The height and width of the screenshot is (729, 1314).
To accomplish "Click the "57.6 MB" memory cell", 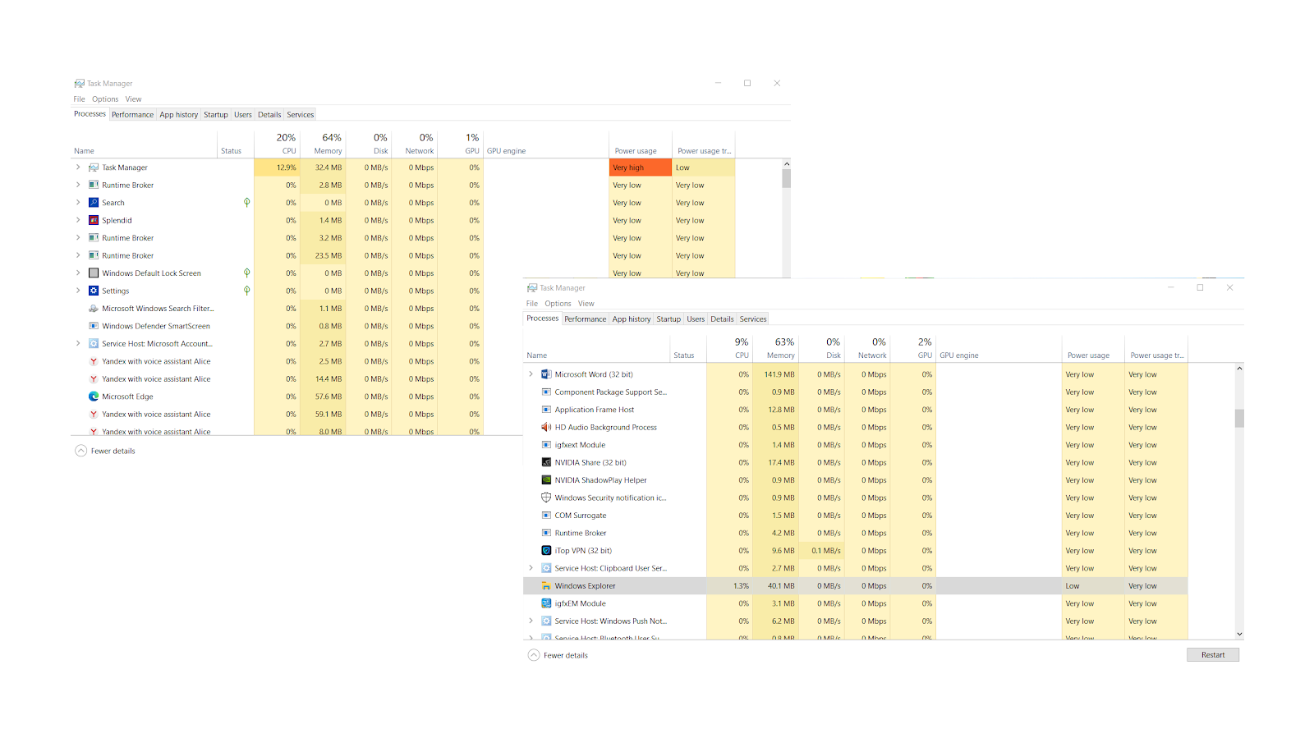I will pyautogui.click(x=324, y=397).
